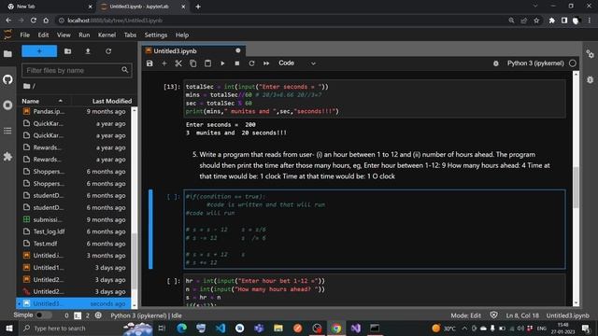Select the Test_log.ldf file
This screenshot has height=336, width=598.
[75, 231]
